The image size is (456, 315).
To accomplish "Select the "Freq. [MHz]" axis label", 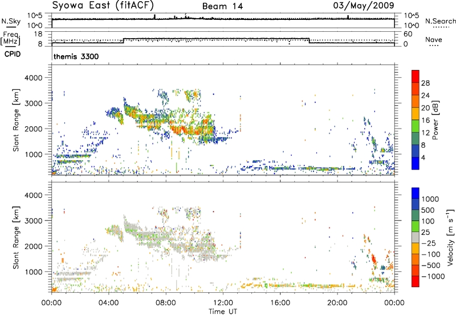I will [11, 38].
